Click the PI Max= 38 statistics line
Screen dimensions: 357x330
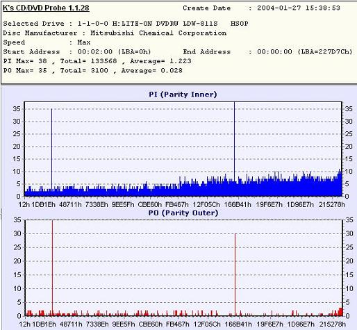[97, 61]
